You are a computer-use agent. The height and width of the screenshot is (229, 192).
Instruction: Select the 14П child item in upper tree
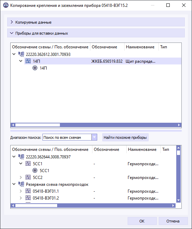tap(43, 68)
